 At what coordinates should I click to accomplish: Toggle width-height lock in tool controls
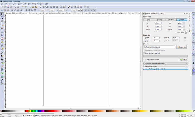click(67, 10)
